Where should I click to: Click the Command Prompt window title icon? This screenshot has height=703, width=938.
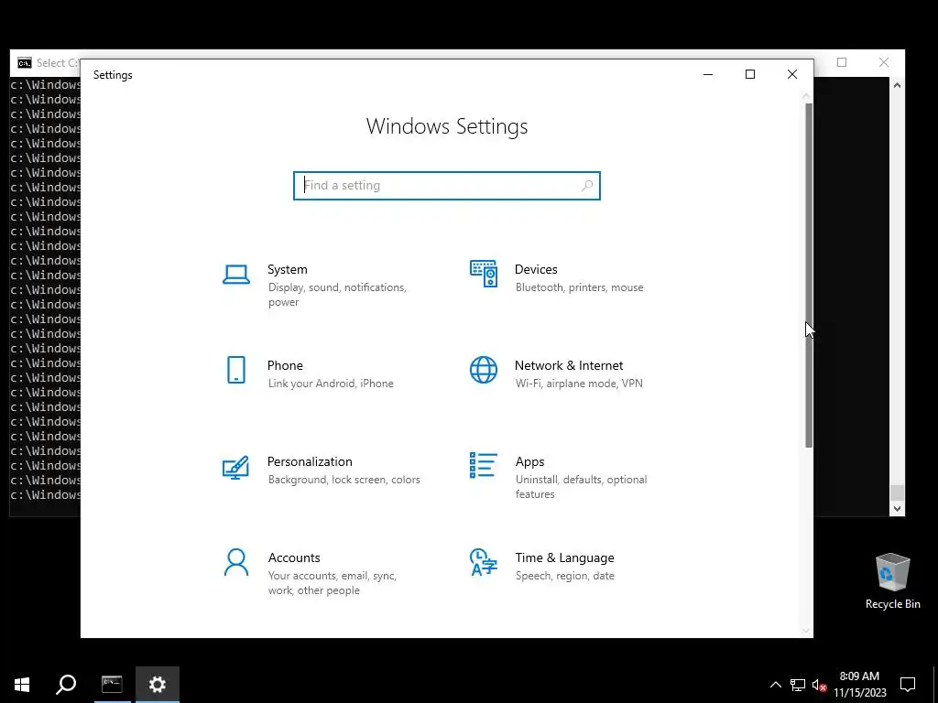tap(25, 63)
